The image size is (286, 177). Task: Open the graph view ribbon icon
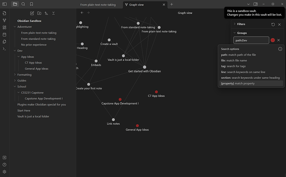[x=5, y=20]
